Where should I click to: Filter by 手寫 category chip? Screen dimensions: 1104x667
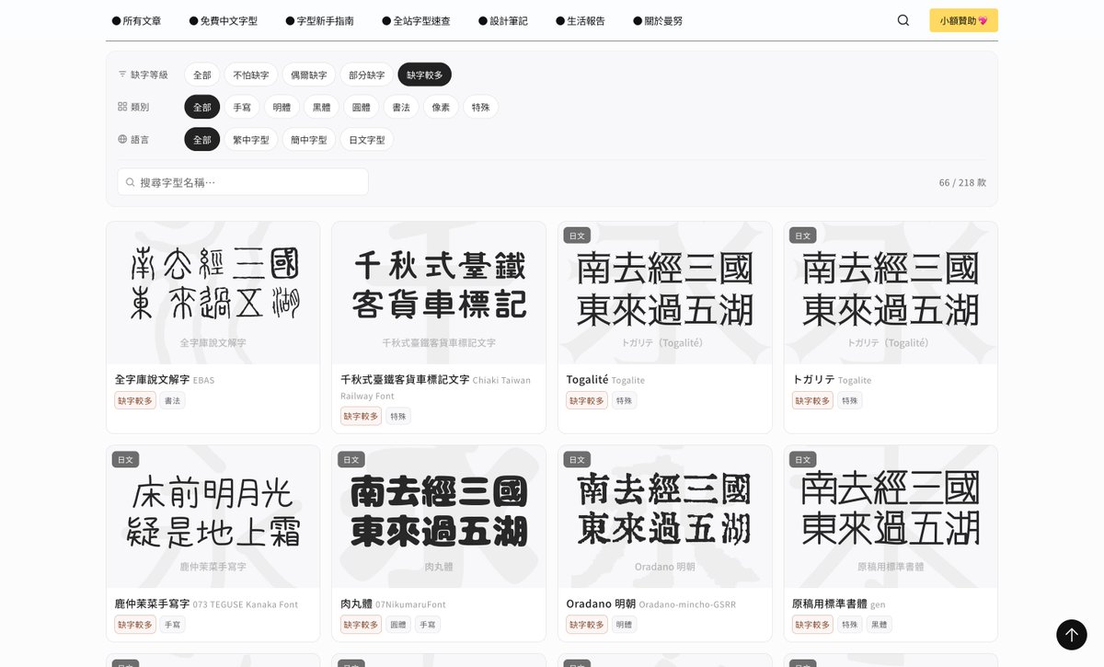tap(242, 107)
